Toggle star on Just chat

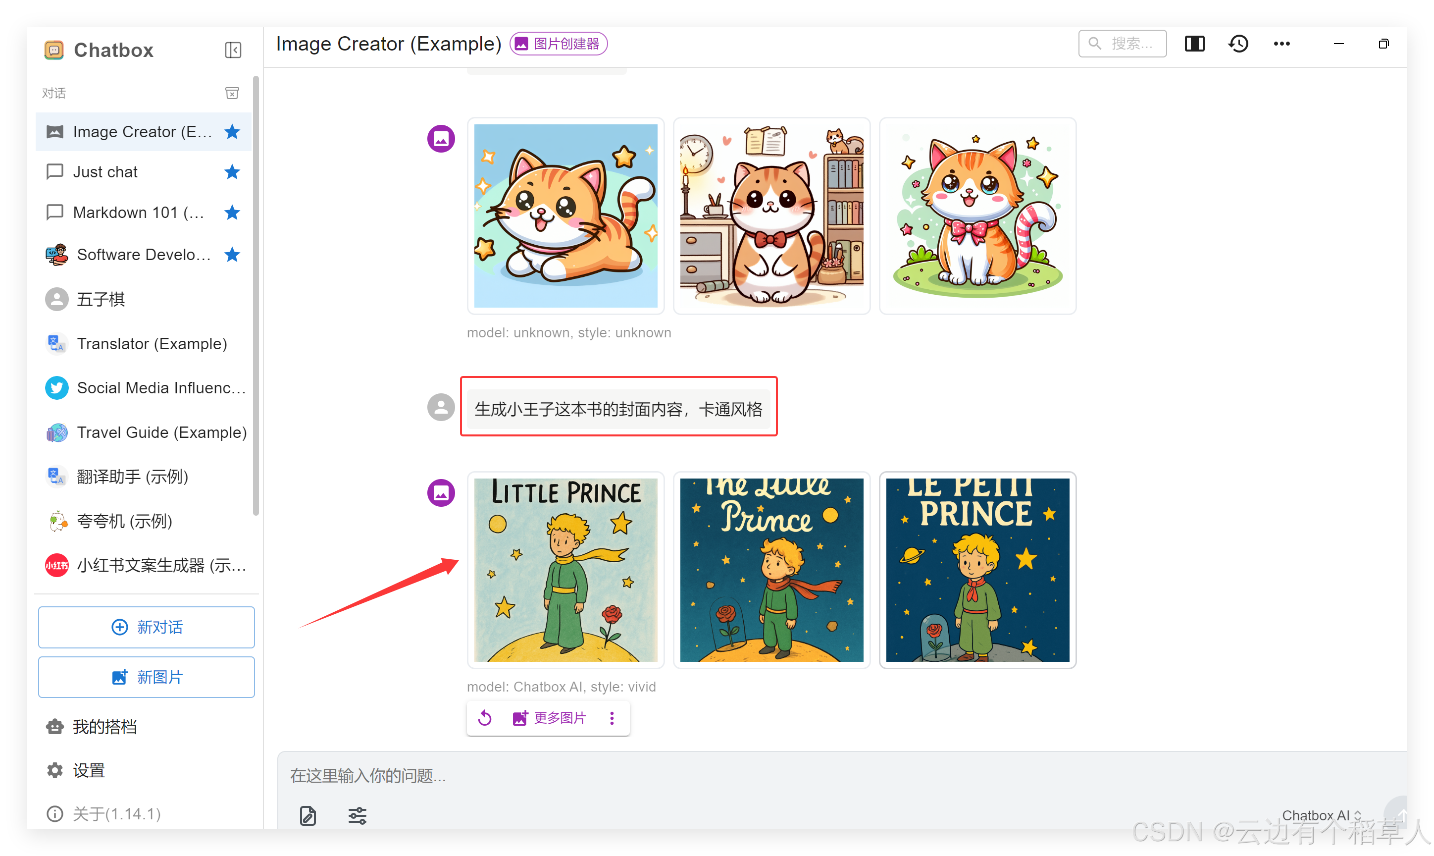point(232,172)
